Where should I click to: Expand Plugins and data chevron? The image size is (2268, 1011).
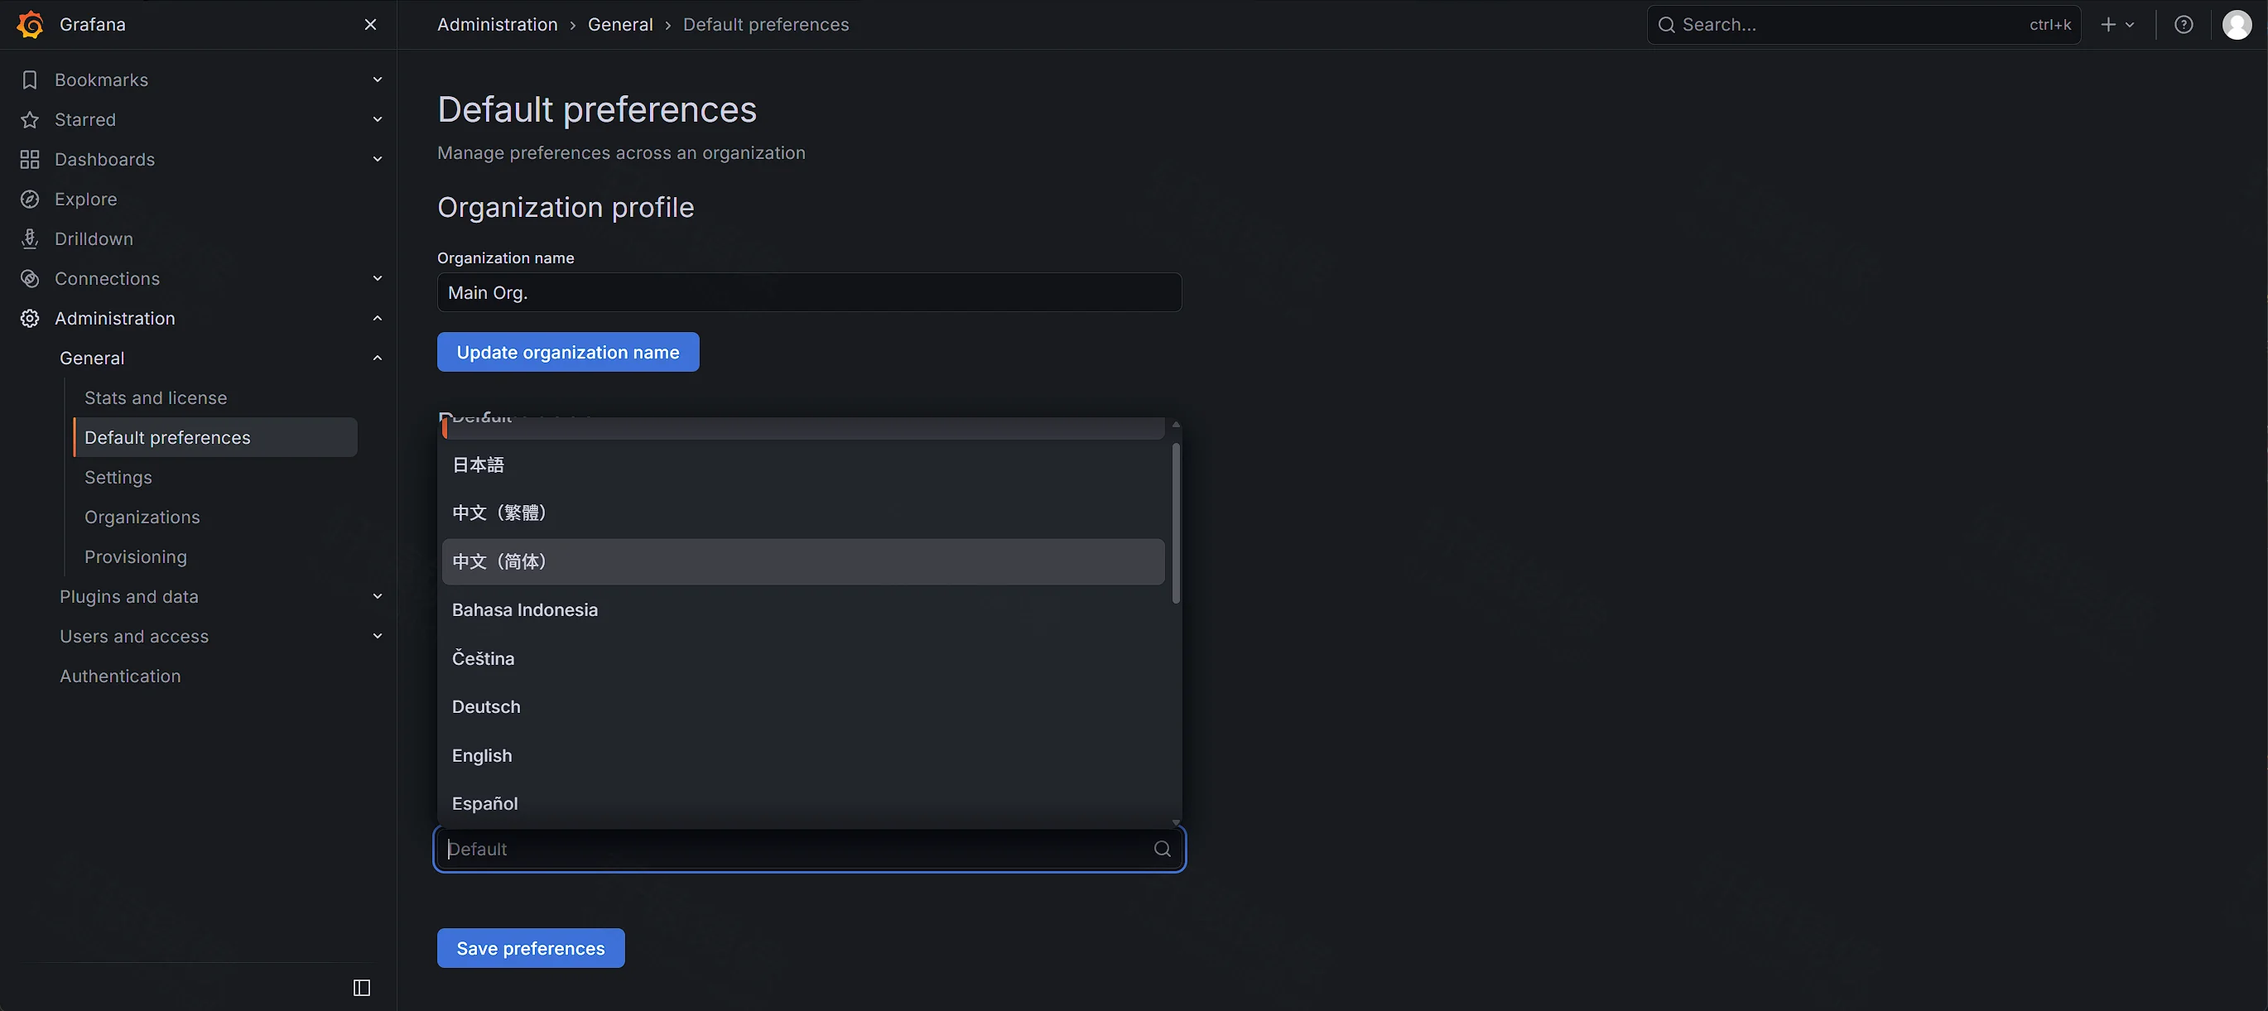[x=378, y=596]
